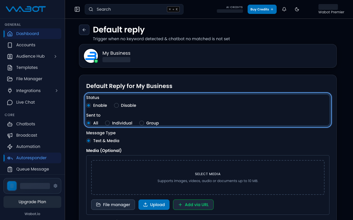Click the Queue Message clipboard icon
Image resolution: width=353 pixels, height=220 pixels.
(10, 169)
